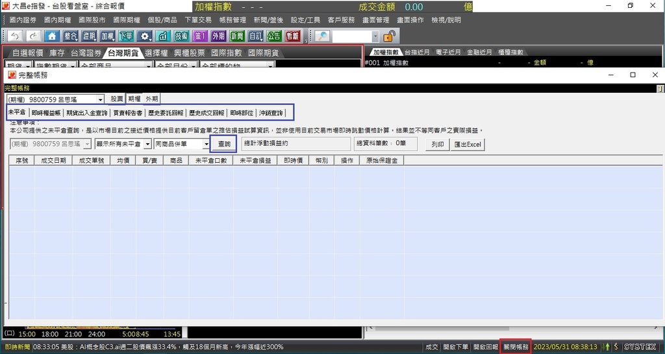Open the 整合 toolbar button
This screenshot has width=665, height=354.
(71, 36)
